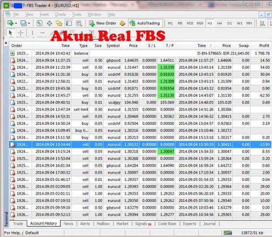Viewport: 272px width, 237px height.
Task: Switch chart to the H4 timeframe
Action: tap(220, 23)
